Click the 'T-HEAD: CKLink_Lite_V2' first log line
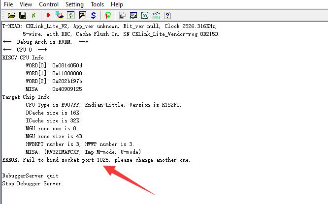This screenshot has height=204, width=328. pos(109,27)
